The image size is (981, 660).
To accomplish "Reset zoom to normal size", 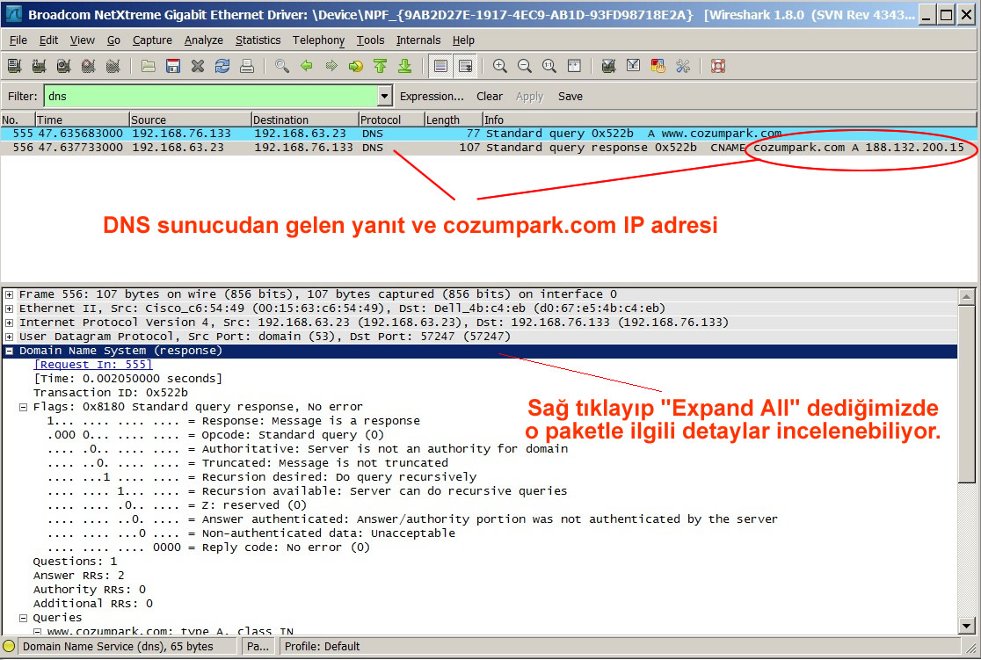I will pos(549,66).
